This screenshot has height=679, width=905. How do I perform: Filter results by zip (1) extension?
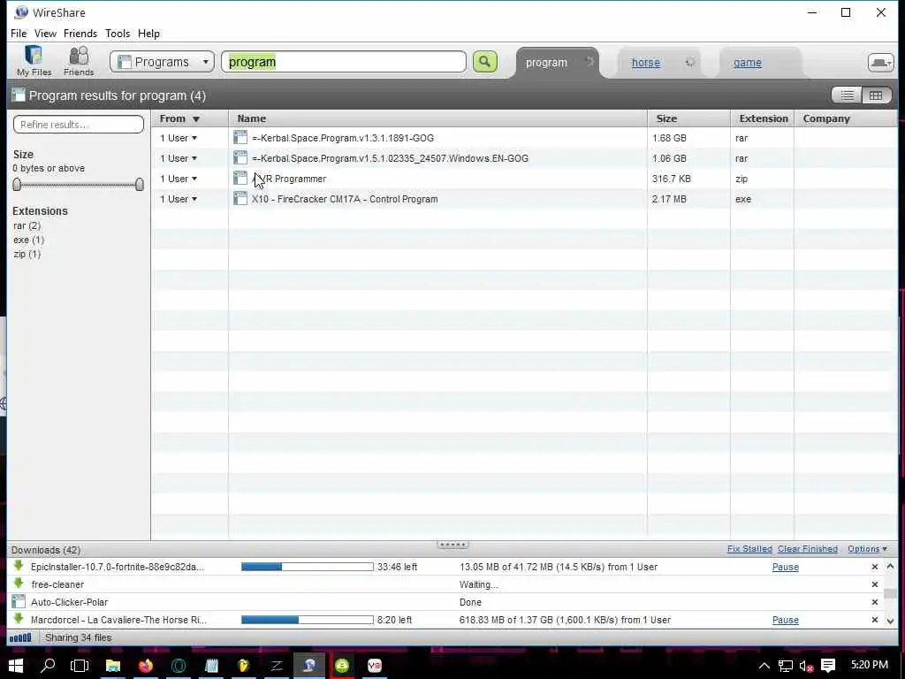click(27, 254)
